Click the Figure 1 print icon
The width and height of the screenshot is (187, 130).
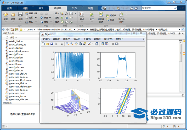[x=56, y=44]
